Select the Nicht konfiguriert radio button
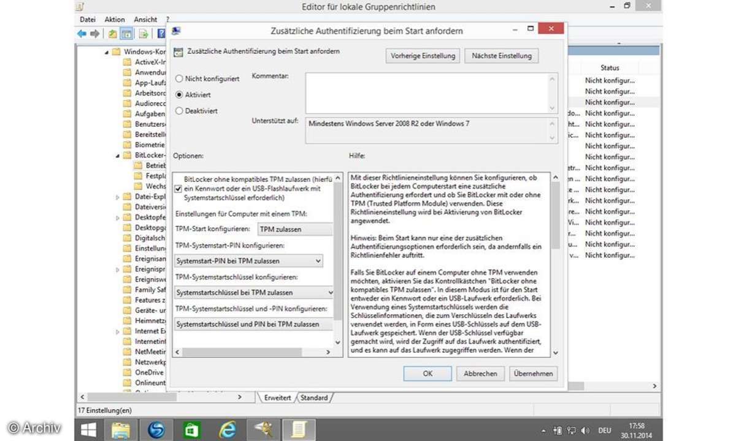The height and width of the screenshot is (441, 736). click(179, 79)
